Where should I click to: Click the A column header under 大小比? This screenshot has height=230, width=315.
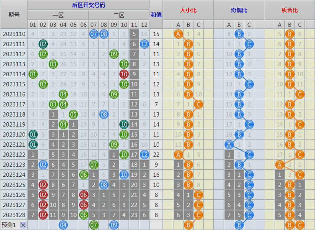coord(178,25)
